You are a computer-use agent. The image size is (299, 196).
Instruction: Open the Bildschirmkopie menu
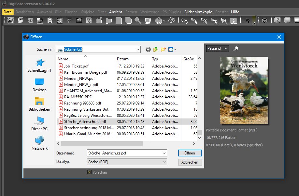pyautogui.click(x=198, y=12)
